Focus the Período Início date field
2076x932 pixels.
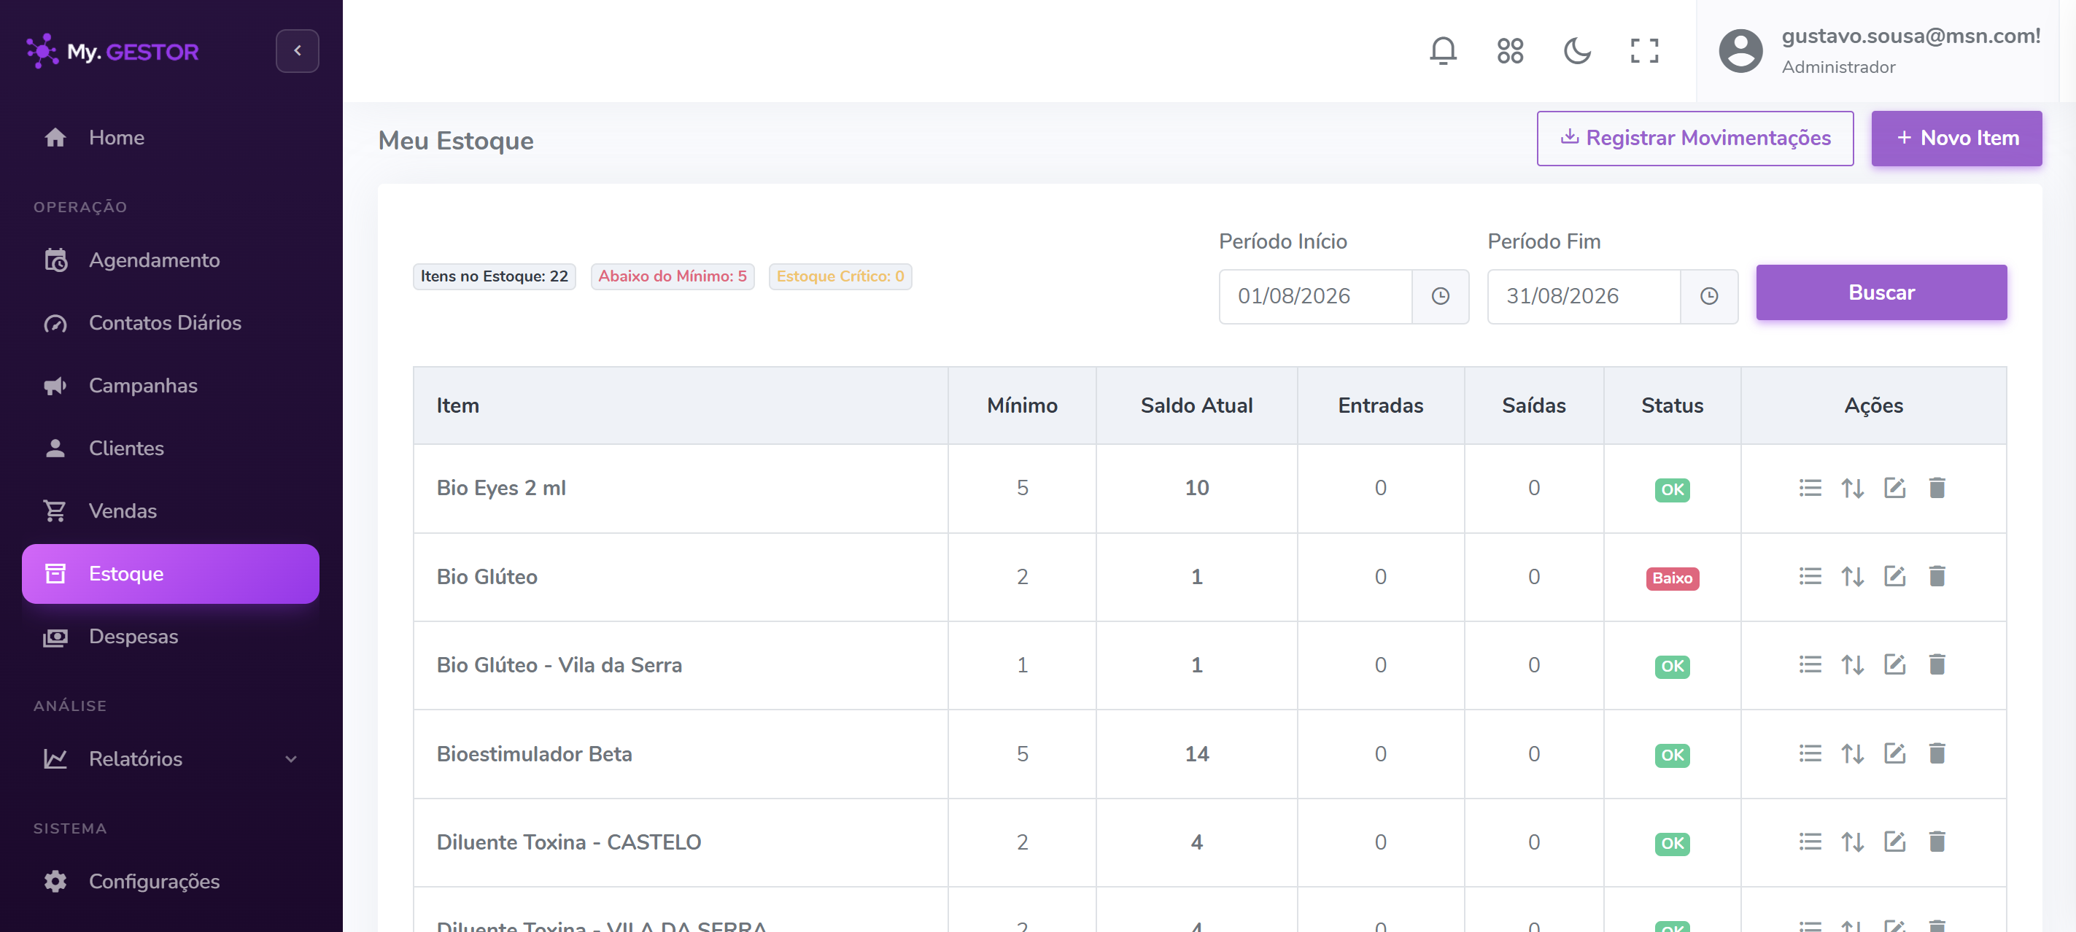[x=1315, y=296]
